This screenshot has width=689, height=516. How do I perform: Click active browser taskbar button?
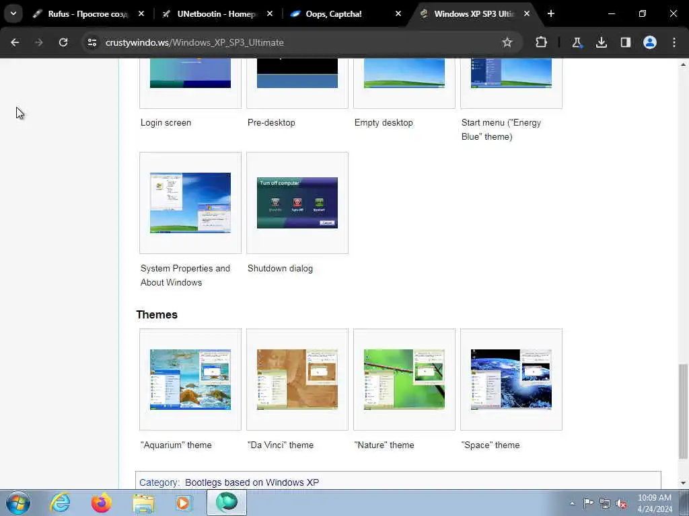226,503
